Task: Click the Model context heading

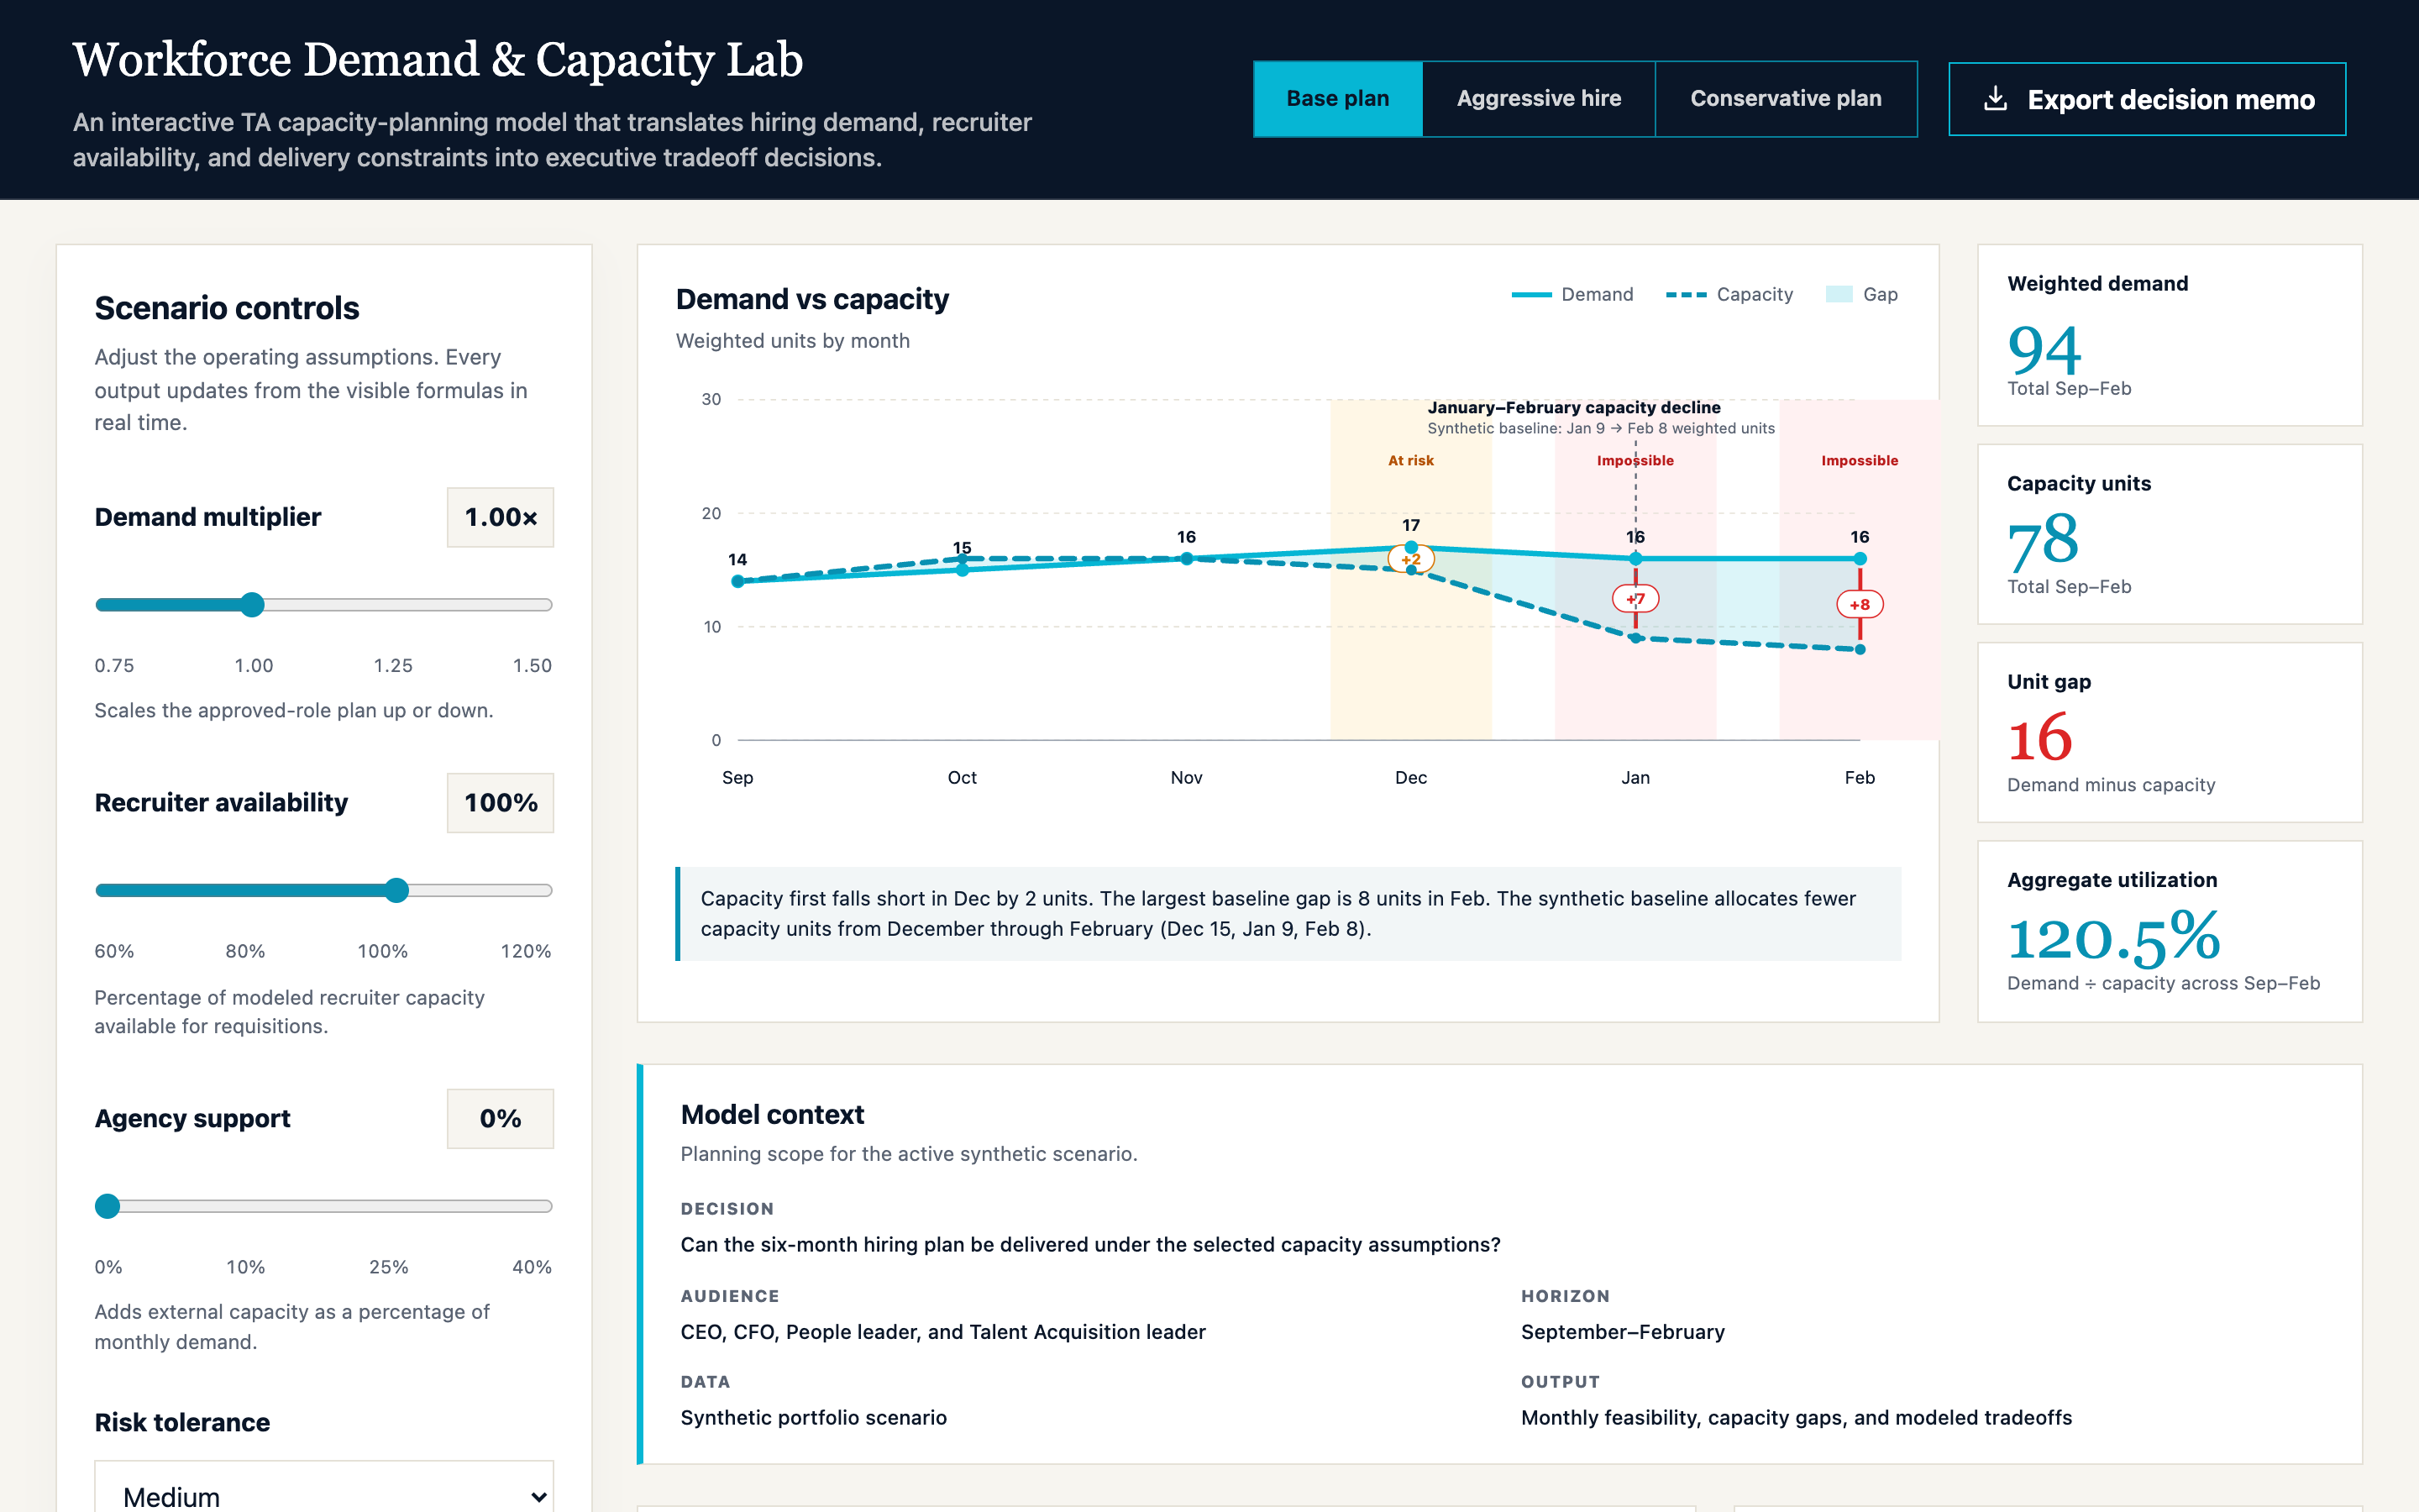Action: point(772,1114)
